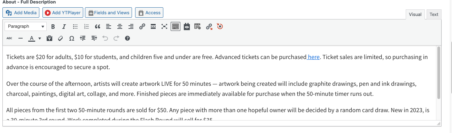Click the editor vertical scrollbar
452x133 pixels.
(x=439, y=73)
